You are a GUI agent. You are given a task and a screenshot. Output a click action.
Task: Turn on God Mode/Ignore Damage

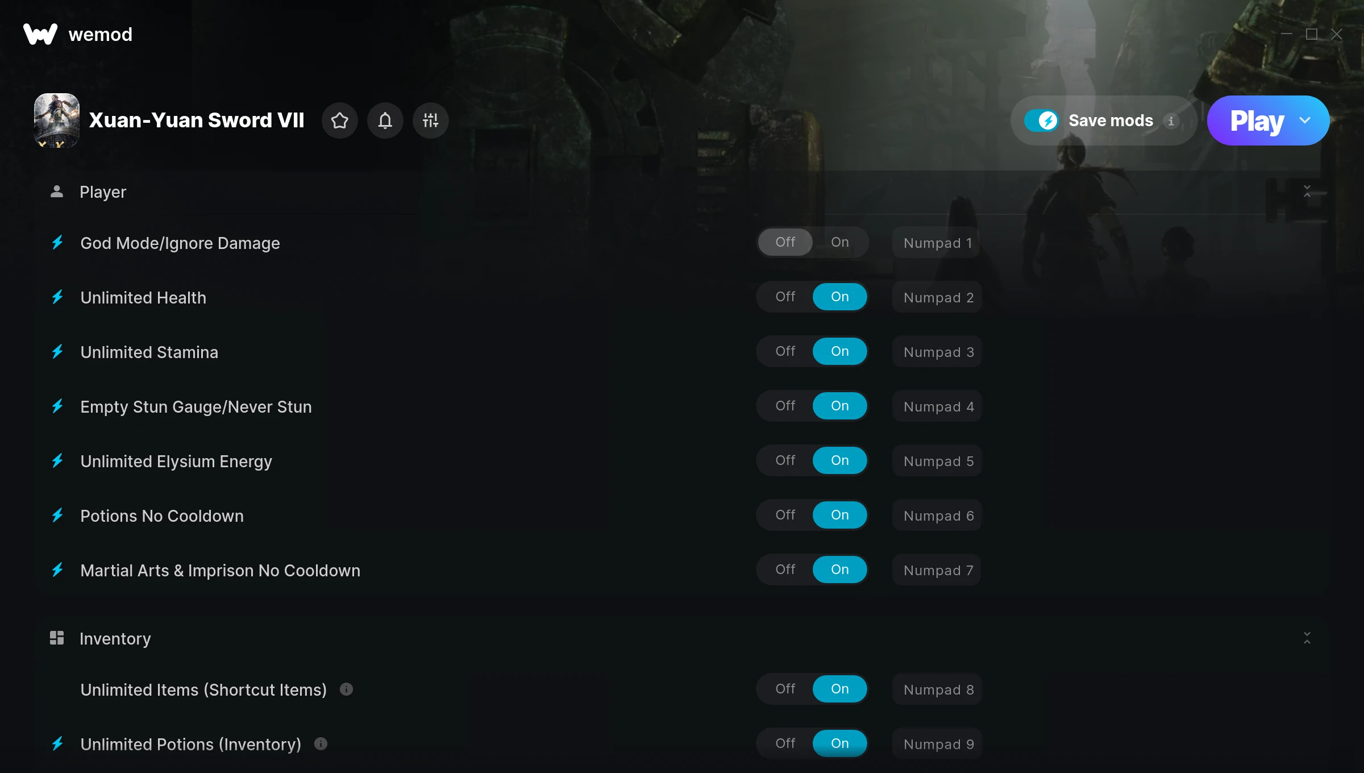839,242
